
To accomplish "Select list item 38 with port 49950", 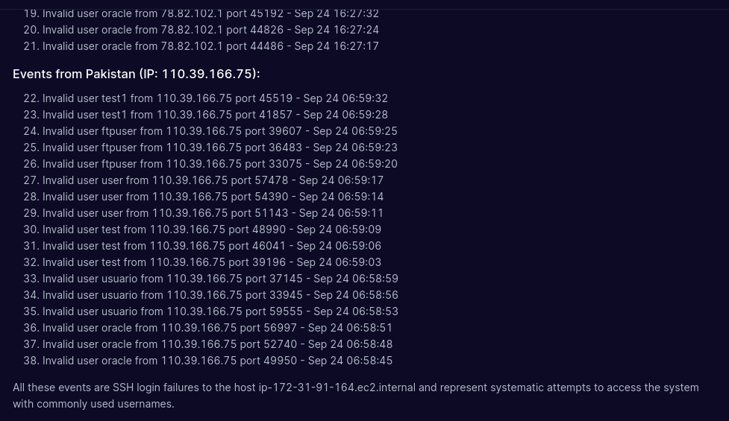I will tap(217, 360).
